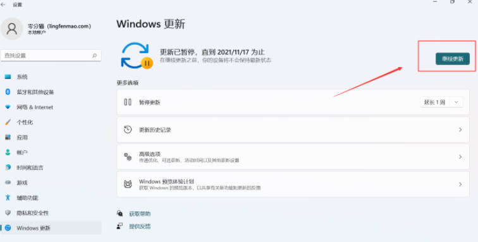Click the 提供反馈 link

pos(140,226)
